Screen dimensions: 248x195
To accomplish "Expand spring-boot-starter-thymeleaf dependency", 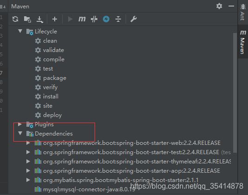I will point(28,162).
